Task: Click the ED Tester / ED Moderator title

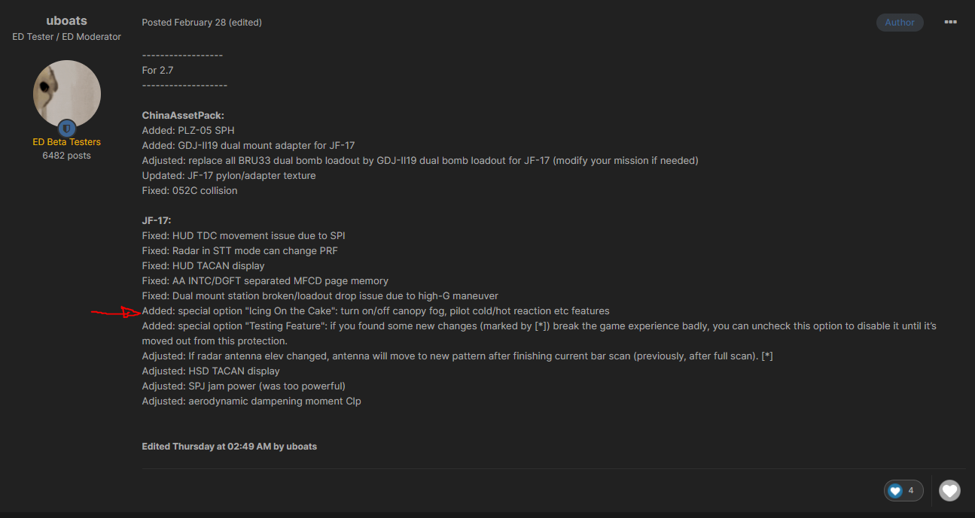Action: tap(66, 37)
